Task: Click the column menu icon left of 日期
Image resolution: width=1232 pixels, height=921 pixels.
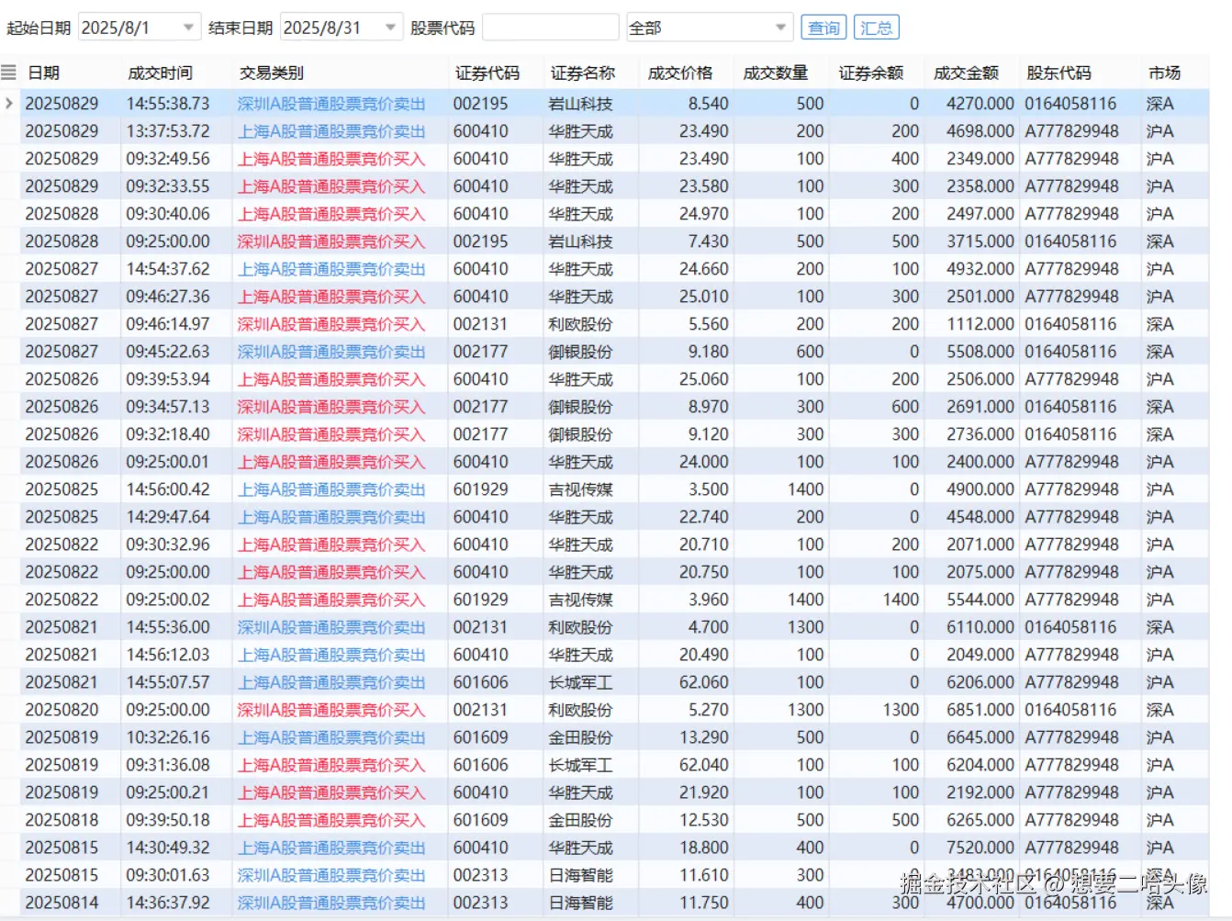Action: point(9,73)
